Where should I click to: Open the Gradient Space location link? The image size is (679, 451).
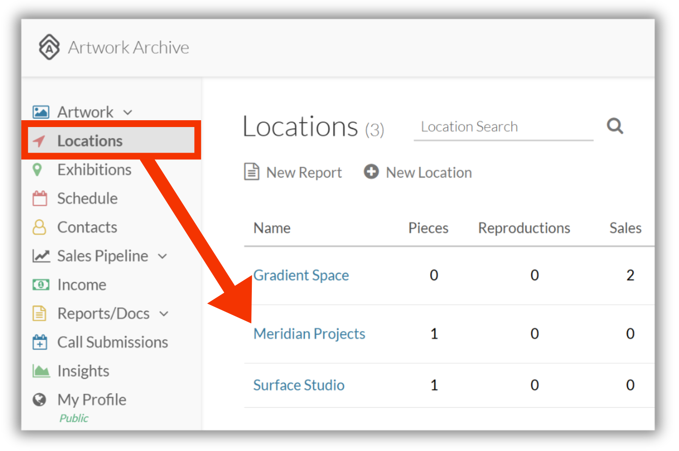pyautogui.click(x=301, y=275)
